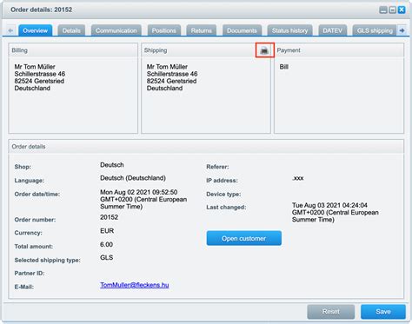Screen dimensions: 412x324
Task: Select the DATEV tab
Action: click(333, 30)
